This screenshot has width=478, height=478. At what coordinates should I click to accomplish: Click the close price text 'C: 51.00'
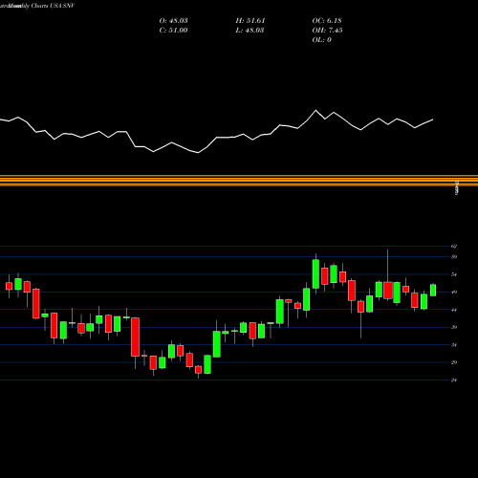(173, 31)
